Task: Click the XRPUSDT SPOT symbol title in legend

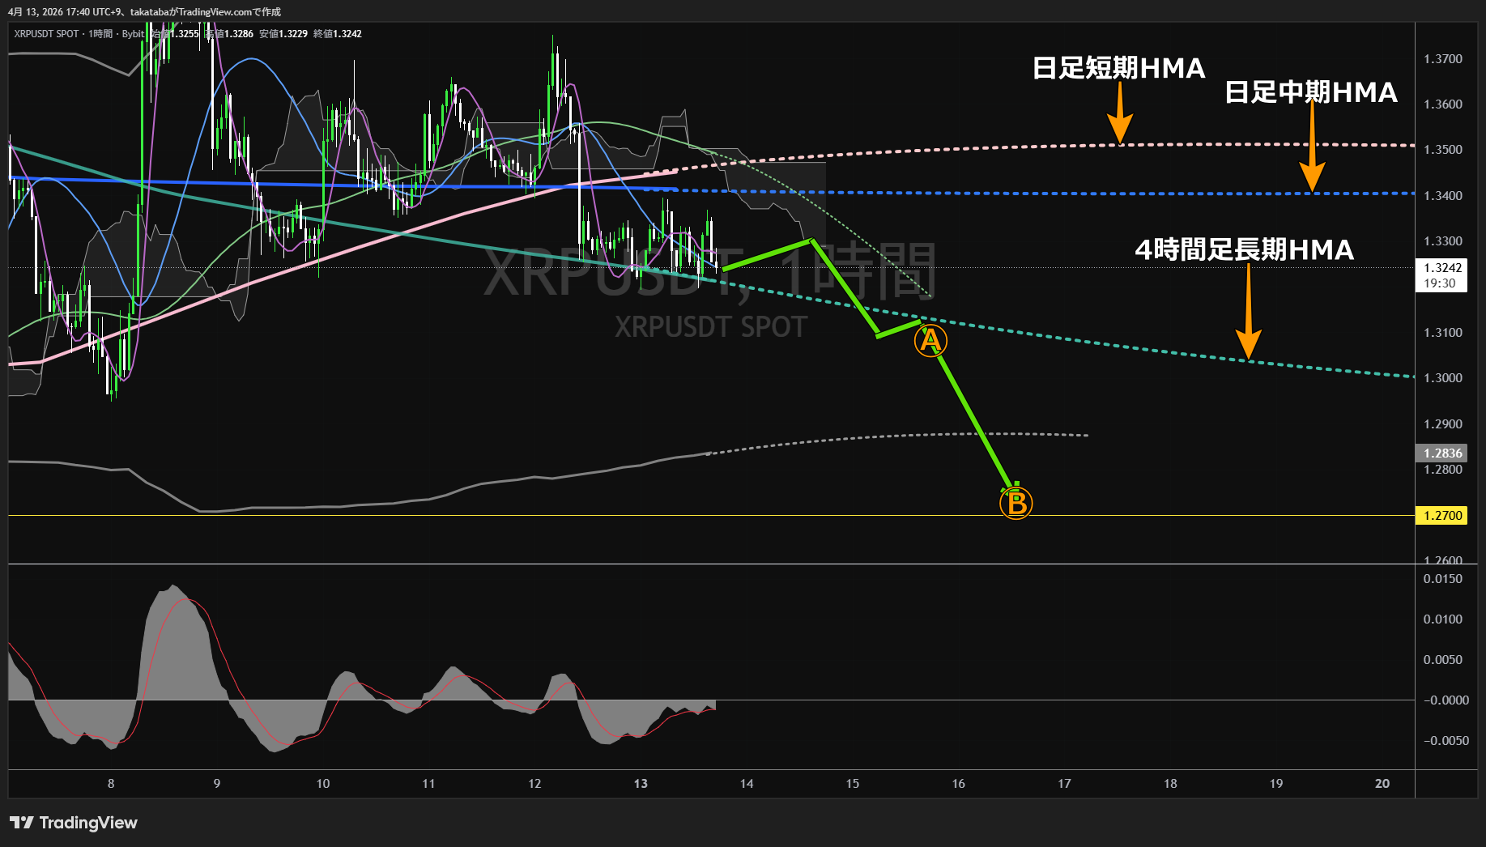Action: 46,34
